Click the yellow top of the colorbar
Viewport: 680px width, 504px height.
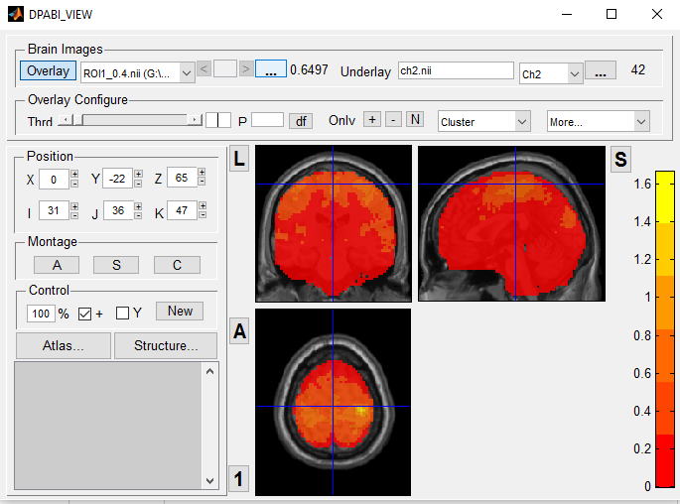665,195
